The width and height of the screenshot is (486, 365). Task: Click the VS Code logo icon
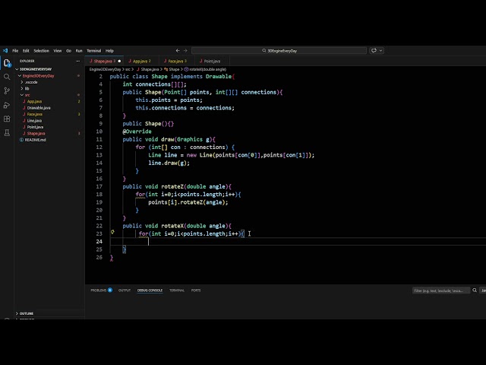5,51
